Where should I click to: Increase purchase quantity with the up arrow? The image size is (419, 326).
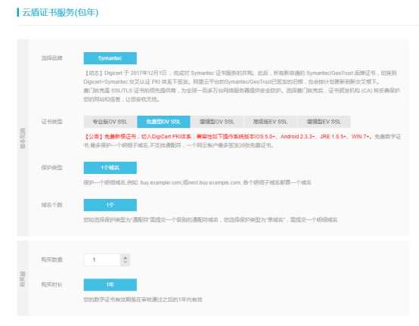click(x=125, y=257)
